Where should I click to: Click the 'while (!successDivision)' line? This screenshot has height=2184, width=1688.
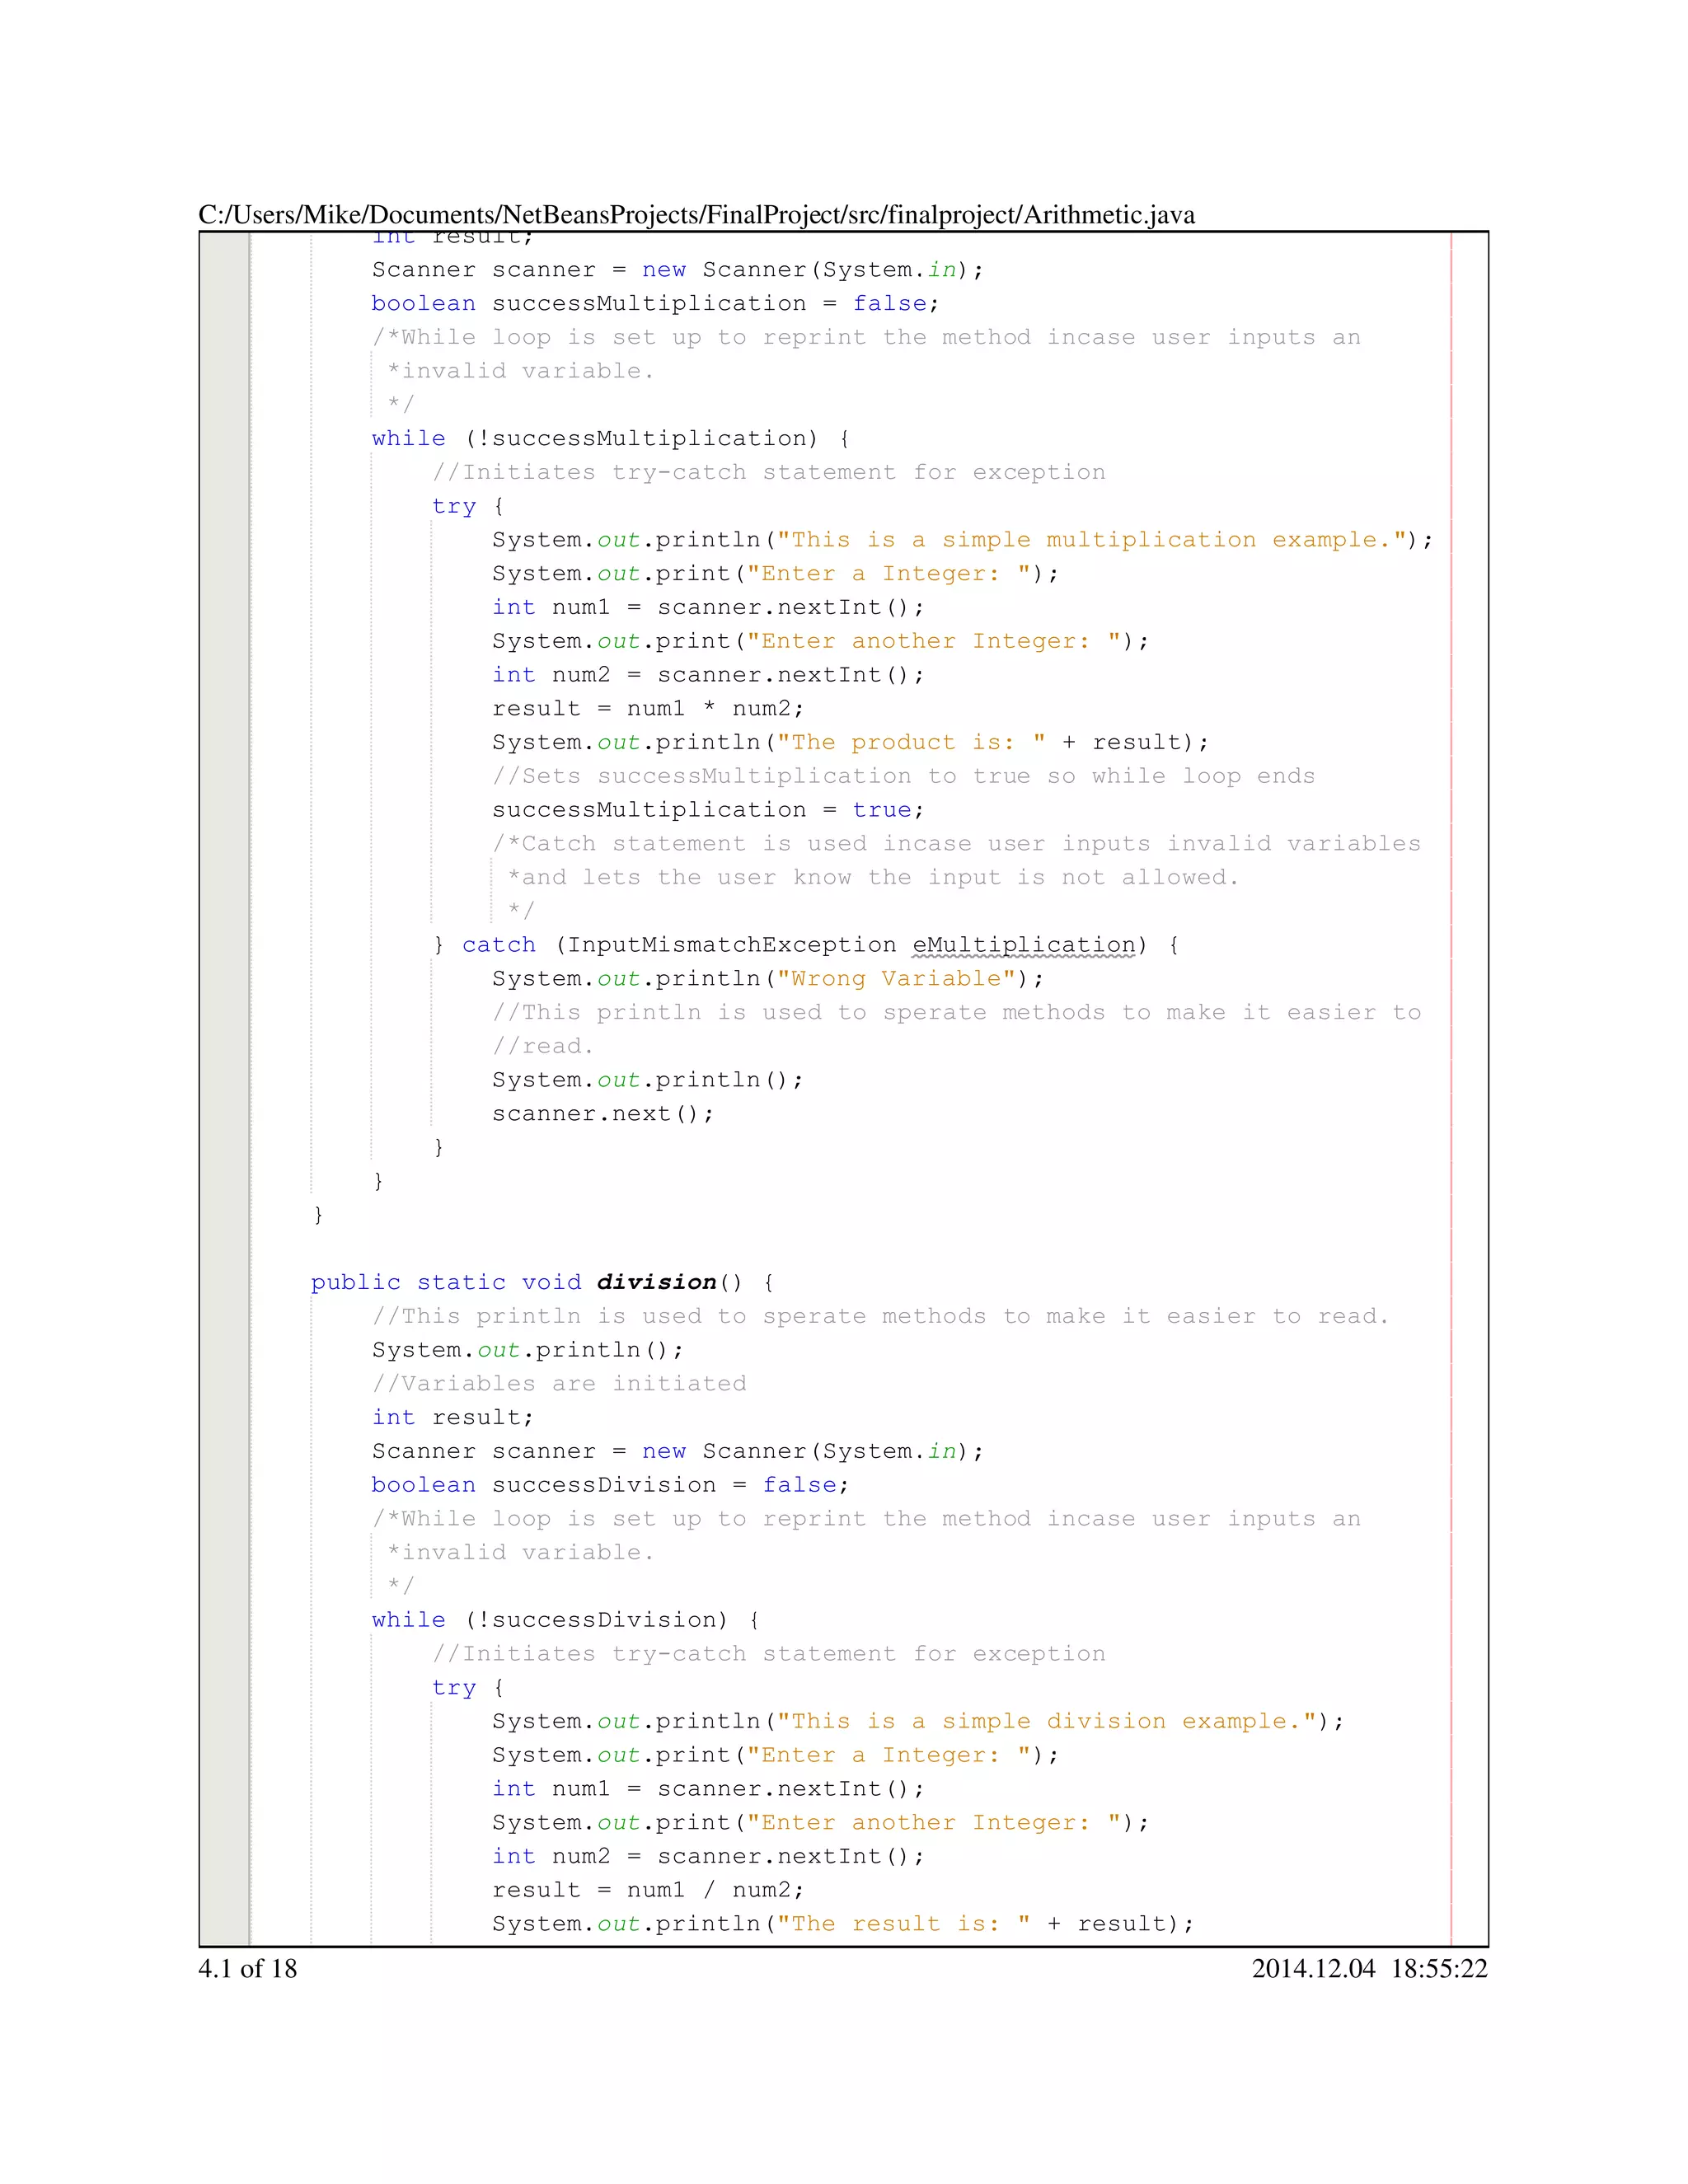(565, 1620)
